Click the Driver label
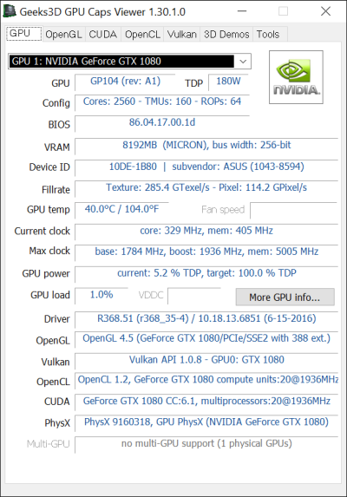 [57, 319]
